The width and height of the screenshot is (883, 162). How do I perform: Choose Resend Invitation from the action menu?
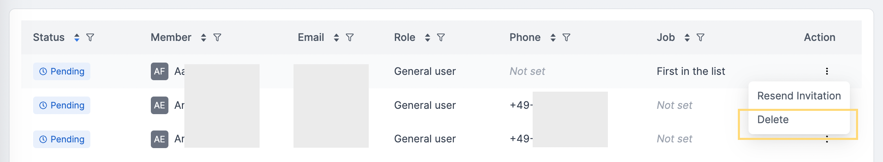799,96
